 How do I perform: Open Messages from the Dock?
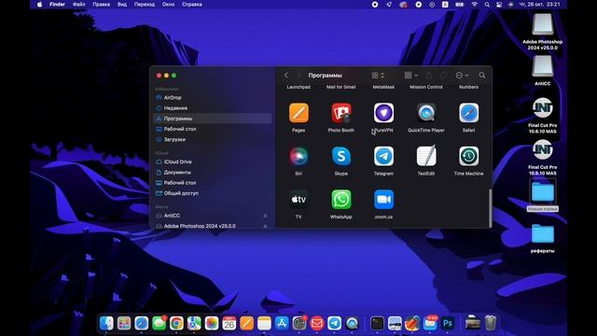tap(160, 324)
